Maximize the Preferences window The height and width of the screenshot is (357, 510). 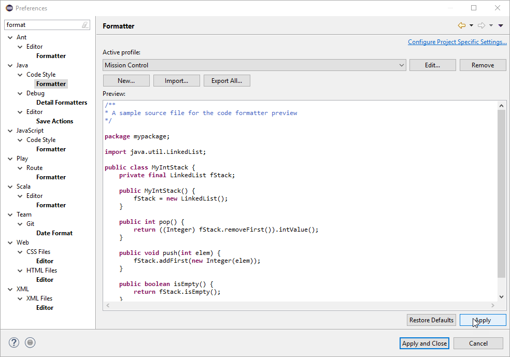point(474,8)
